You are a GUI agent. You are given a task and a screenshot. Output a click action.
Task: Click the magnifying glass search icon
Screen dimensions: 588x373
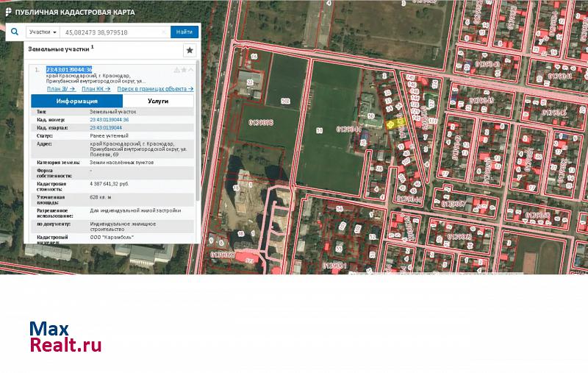coord(15,32)
